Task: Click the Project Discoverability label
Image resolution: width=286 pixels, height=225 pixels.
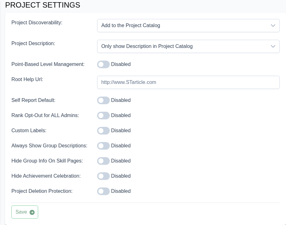Action: (x=37, y=23)
